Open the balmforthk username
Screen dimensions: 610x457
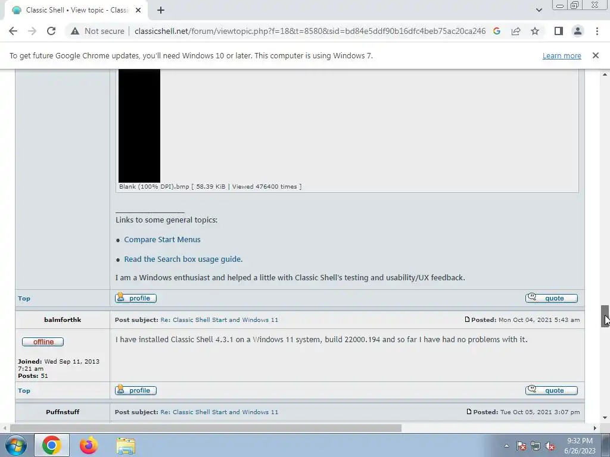(x=63, y=320)
